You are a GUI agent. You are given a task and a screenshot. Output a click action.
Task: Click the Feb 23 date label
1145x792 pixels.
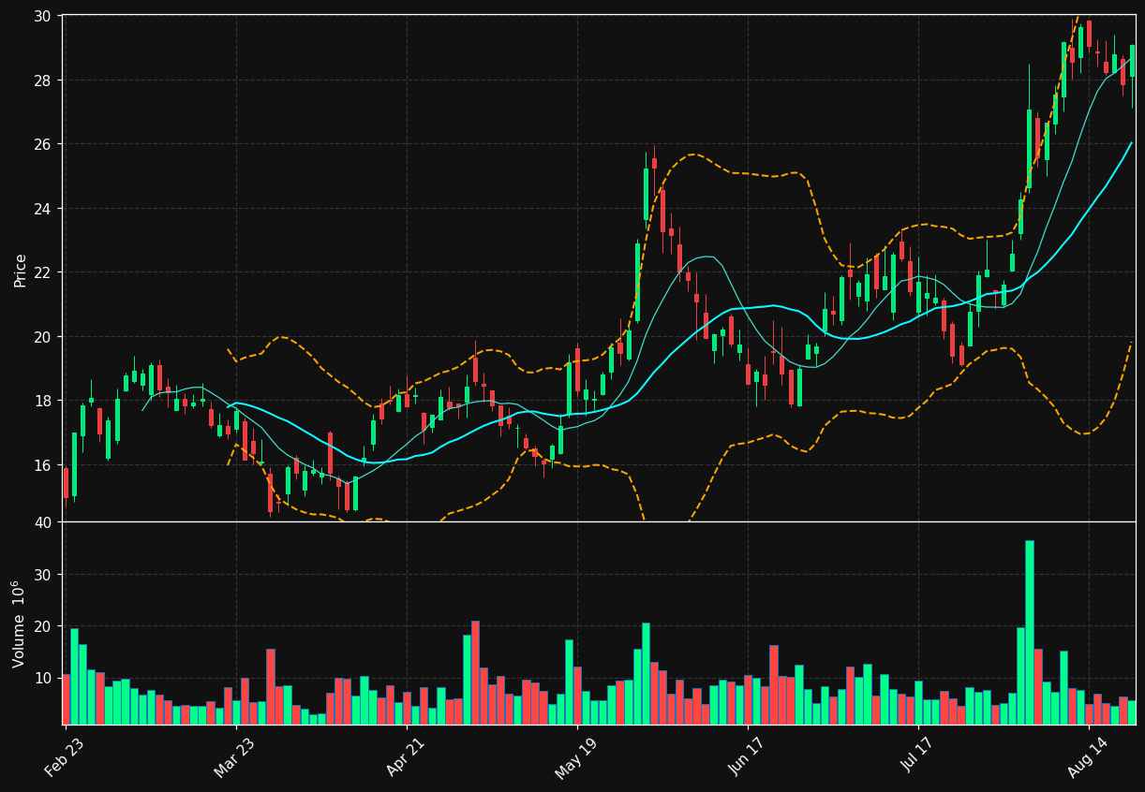(63, 757)
